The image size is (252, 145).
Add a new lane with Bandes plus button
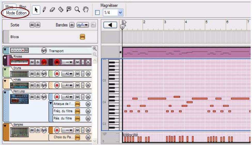click(72, 25)
